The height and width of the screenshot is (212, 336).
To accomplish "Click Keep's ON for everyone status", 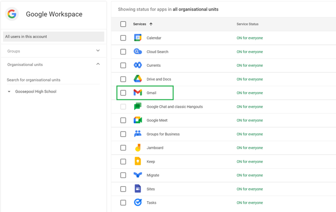I will click(x=250, y=161).
